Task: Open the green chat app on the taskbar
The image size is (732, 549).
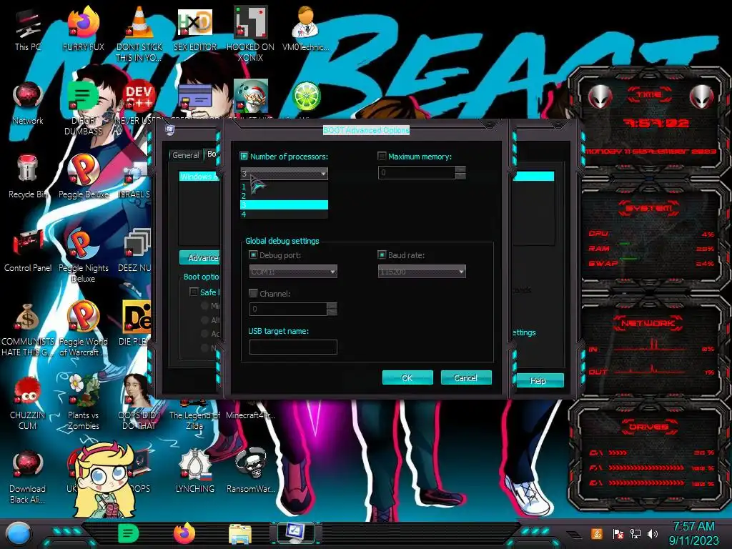Action: pos(129,533)
